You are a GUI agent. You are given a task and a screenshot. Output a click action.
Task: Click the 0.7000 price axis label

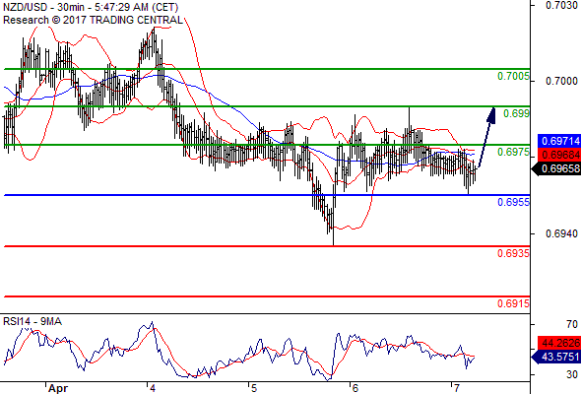point(561,81)
